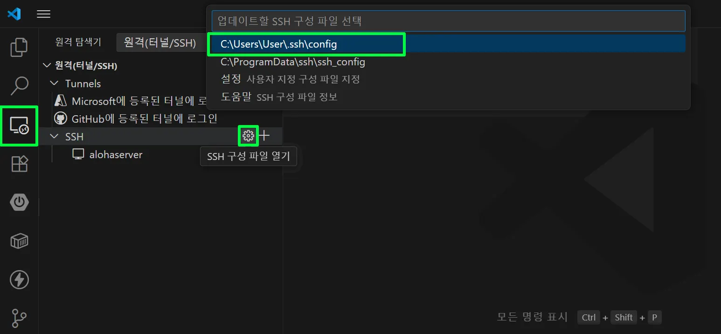Open the Explorer files icon
The width and height of the screenshot is (721, 334).
point(19,47)
